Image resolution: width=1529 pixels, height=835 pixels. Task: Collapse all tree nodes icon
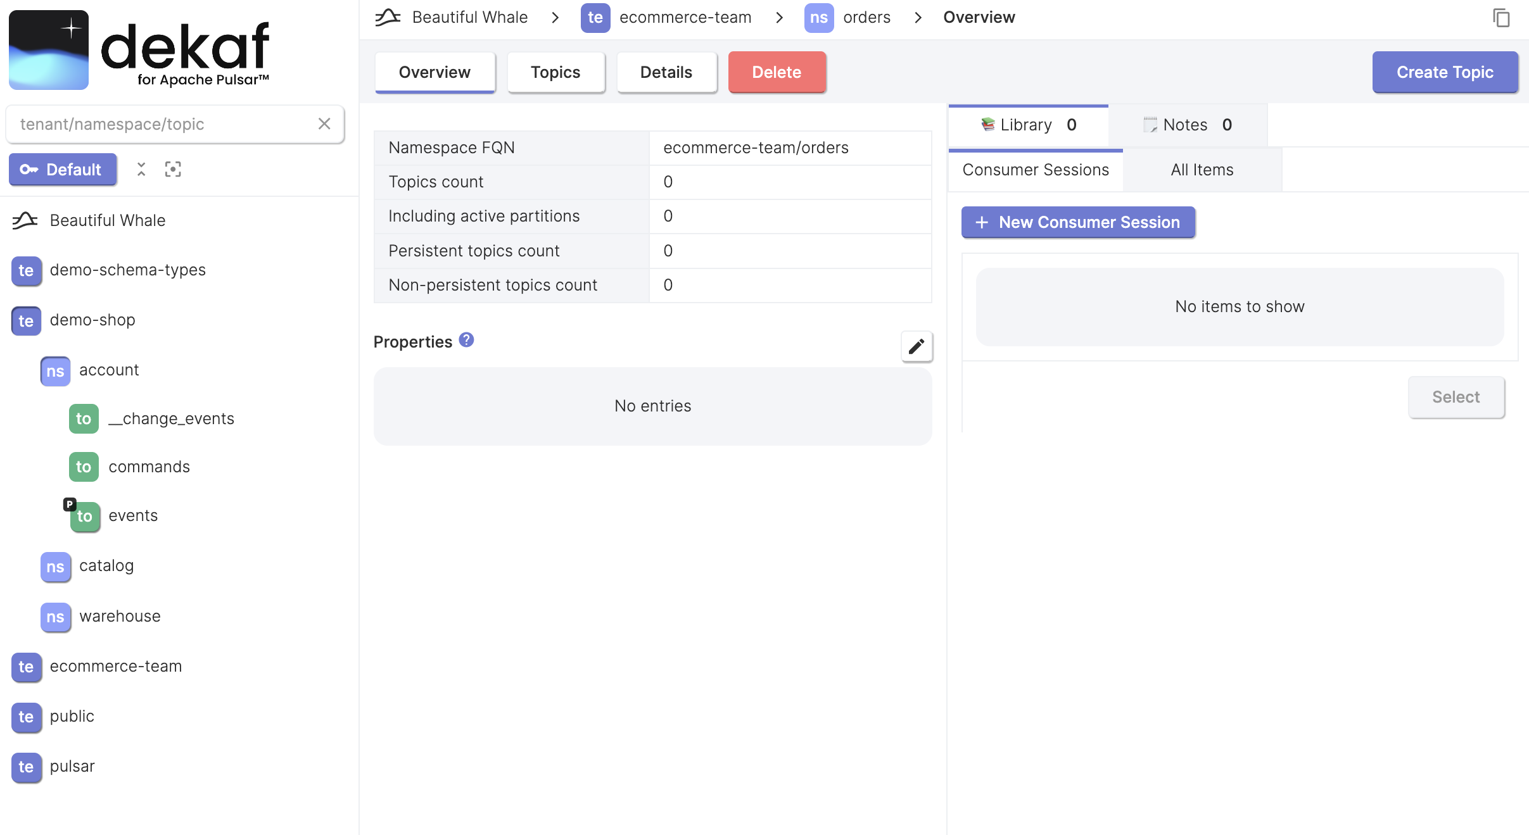(x=141, y=169)
